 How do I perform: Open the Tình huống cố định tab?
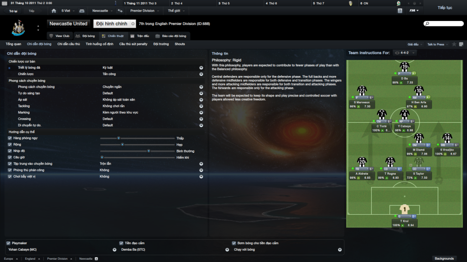pyautogui.click(x=99, y=44)
